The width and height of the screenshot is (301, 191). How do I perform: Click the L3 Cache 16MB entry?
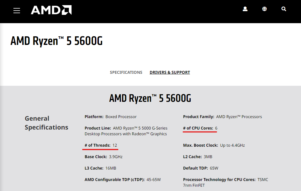click(100, 168)
